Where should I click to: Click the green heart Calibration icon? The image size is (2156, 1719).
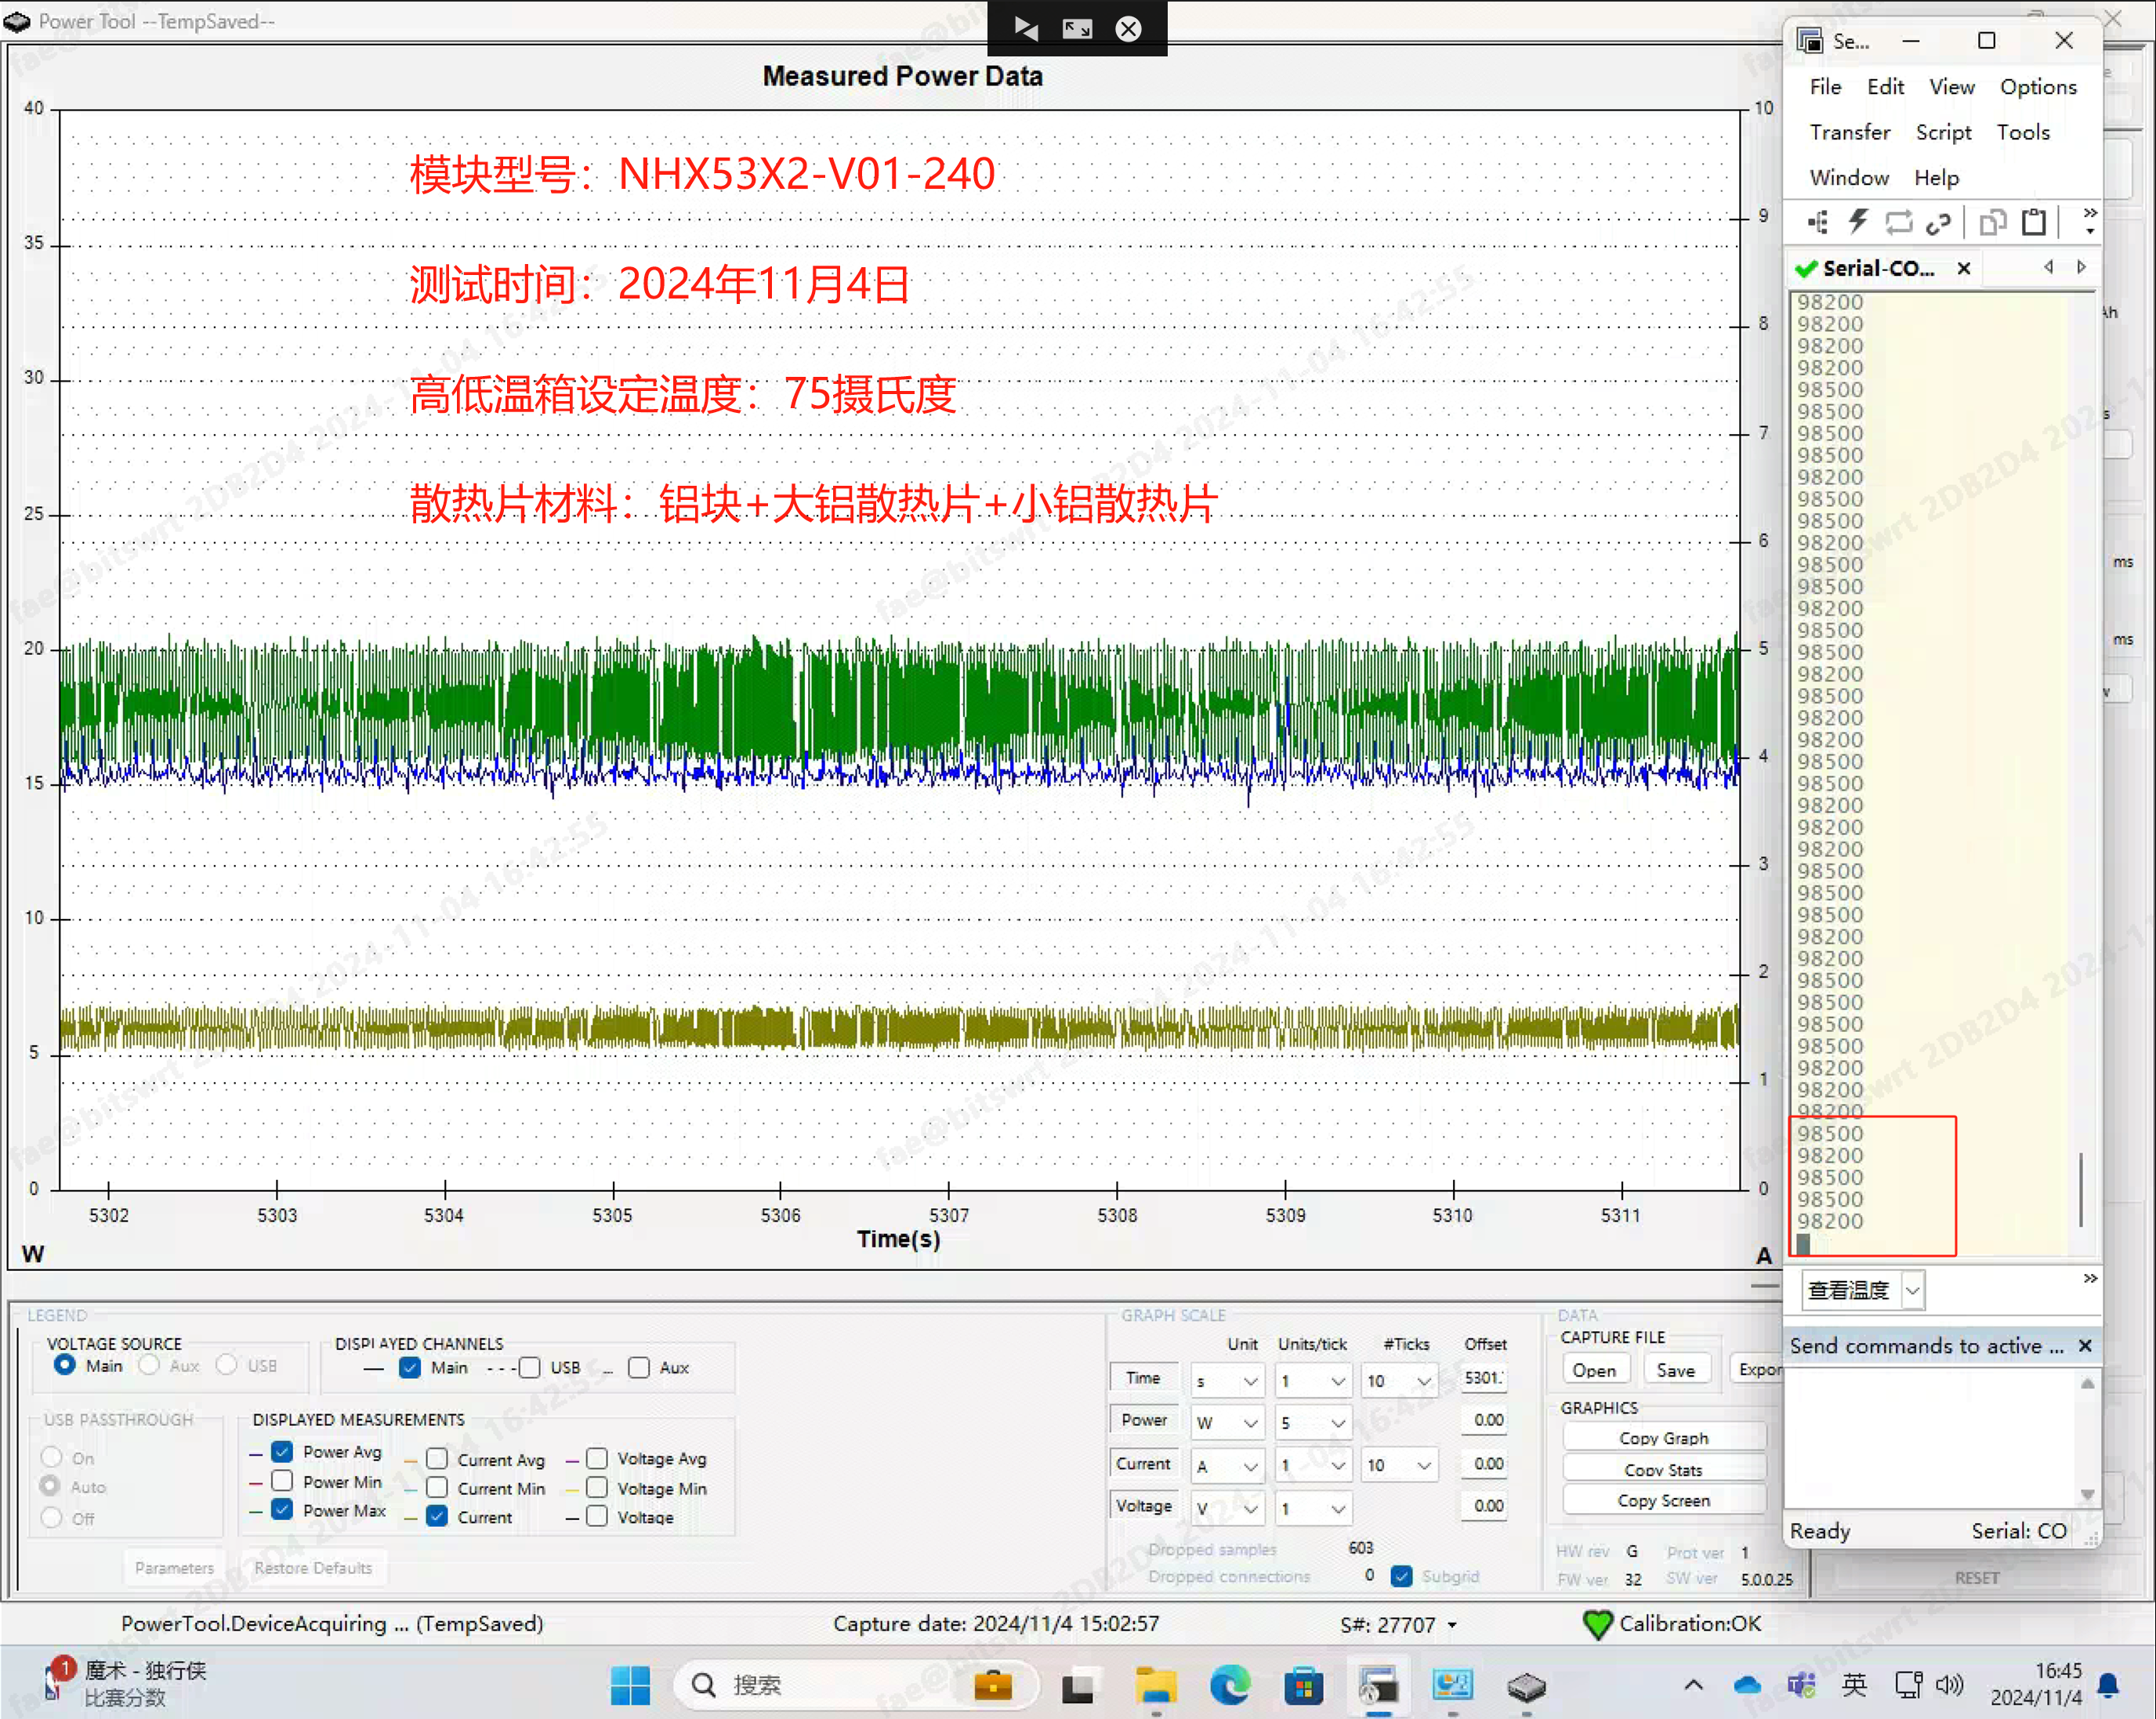pyautogui.click(x=1597, y=1624)
